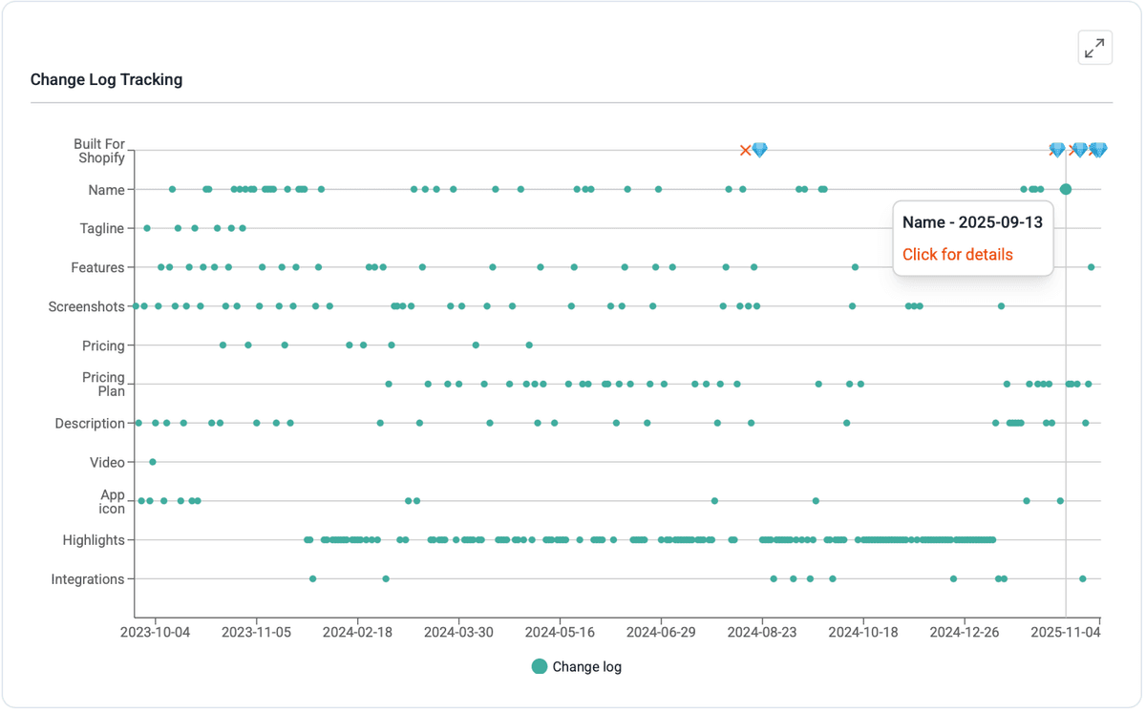Click the first dot on the Pricing row
The width and height of the screenshot is (1146, 712).
tap(223, 345)
